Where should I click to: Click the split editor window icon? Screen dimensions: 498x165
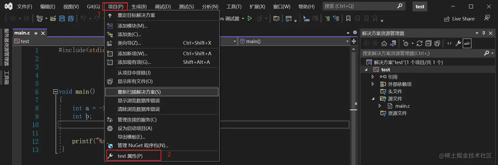click(x=354, y=41)
